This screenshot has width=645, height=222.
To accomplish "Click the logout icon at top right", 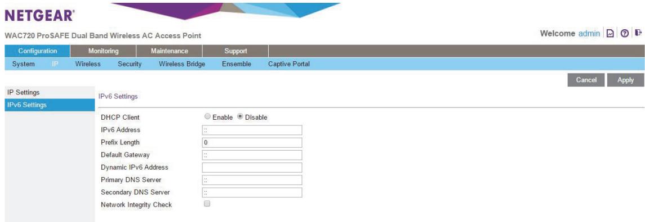I will tap(638, 33).
